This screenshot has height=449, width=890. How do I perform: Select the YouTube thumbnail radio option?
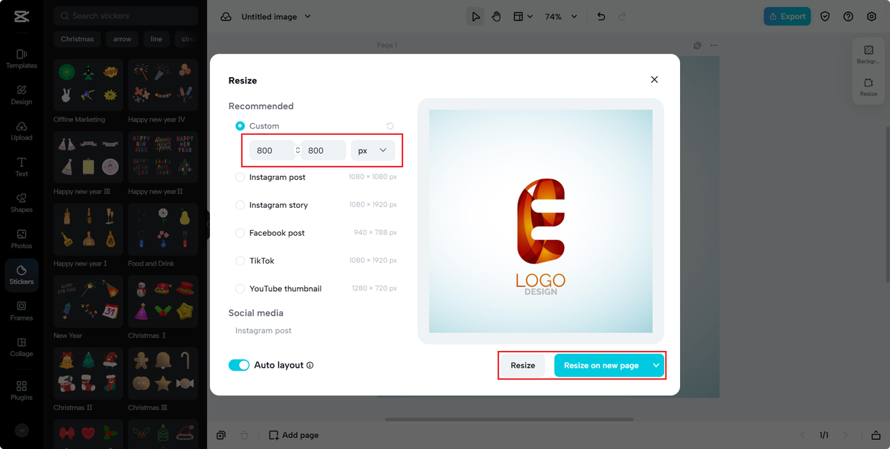240,288
